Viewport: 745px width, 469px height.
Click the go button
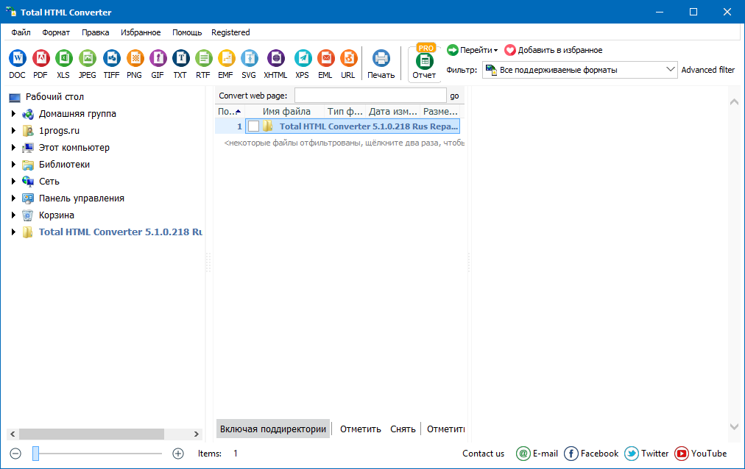point(455,96)
